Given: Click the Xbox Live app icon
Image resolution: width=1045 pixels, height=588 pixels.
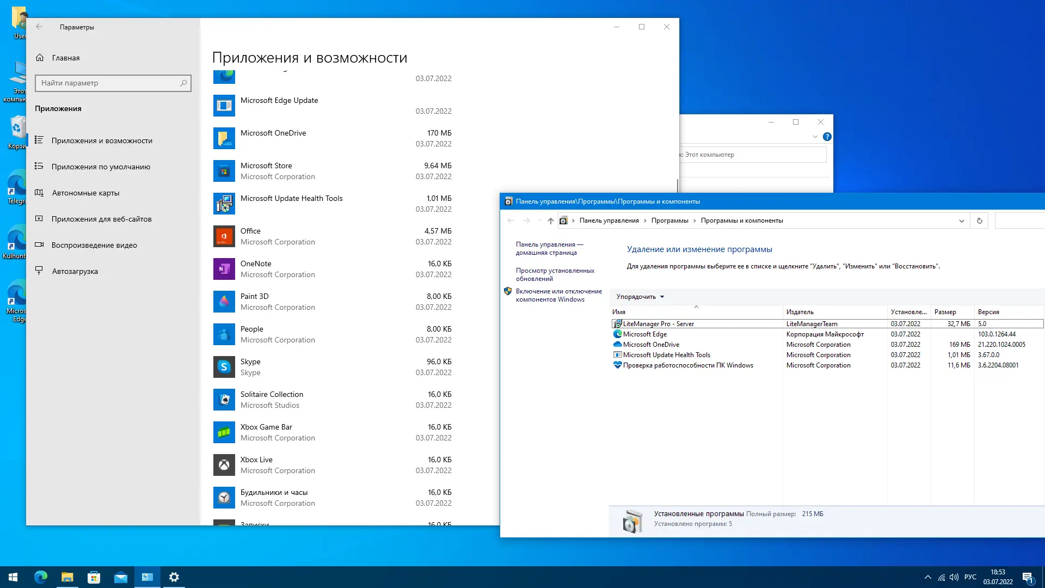Looking at the screenshot, I should (x=224, y=465).
